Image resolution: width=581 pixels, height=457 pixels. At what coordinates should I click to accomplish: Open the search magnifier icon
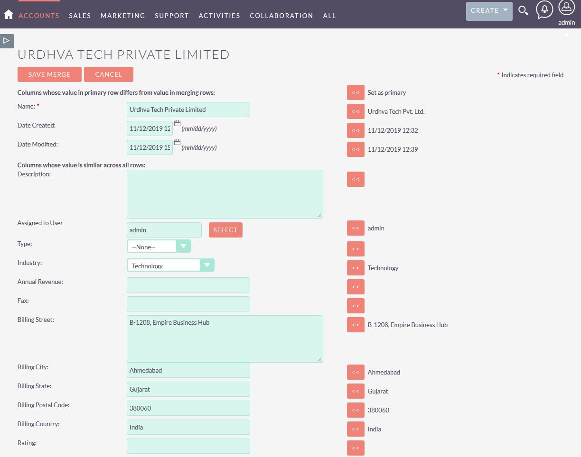pos(523,10)
